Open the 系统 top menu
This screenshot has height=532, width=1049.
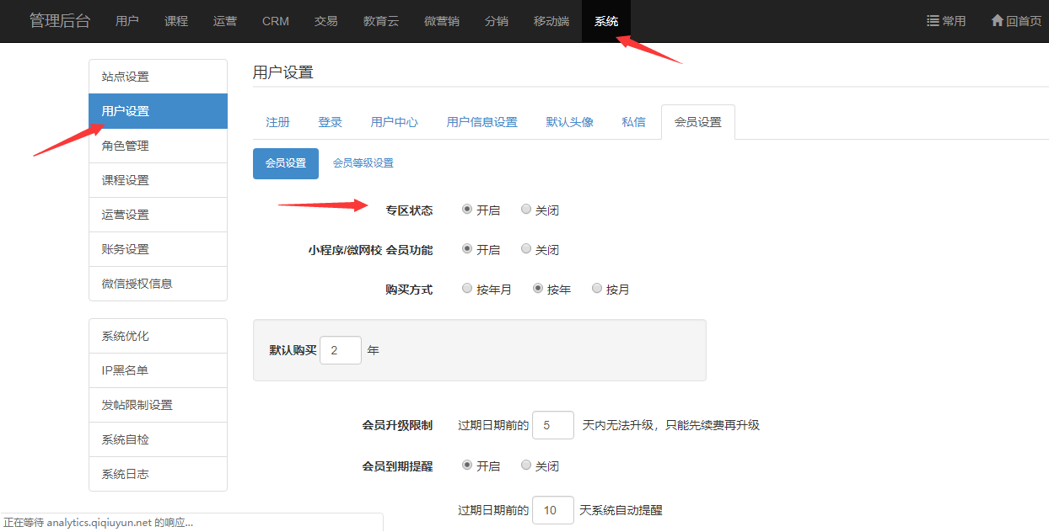coord(606,21)
